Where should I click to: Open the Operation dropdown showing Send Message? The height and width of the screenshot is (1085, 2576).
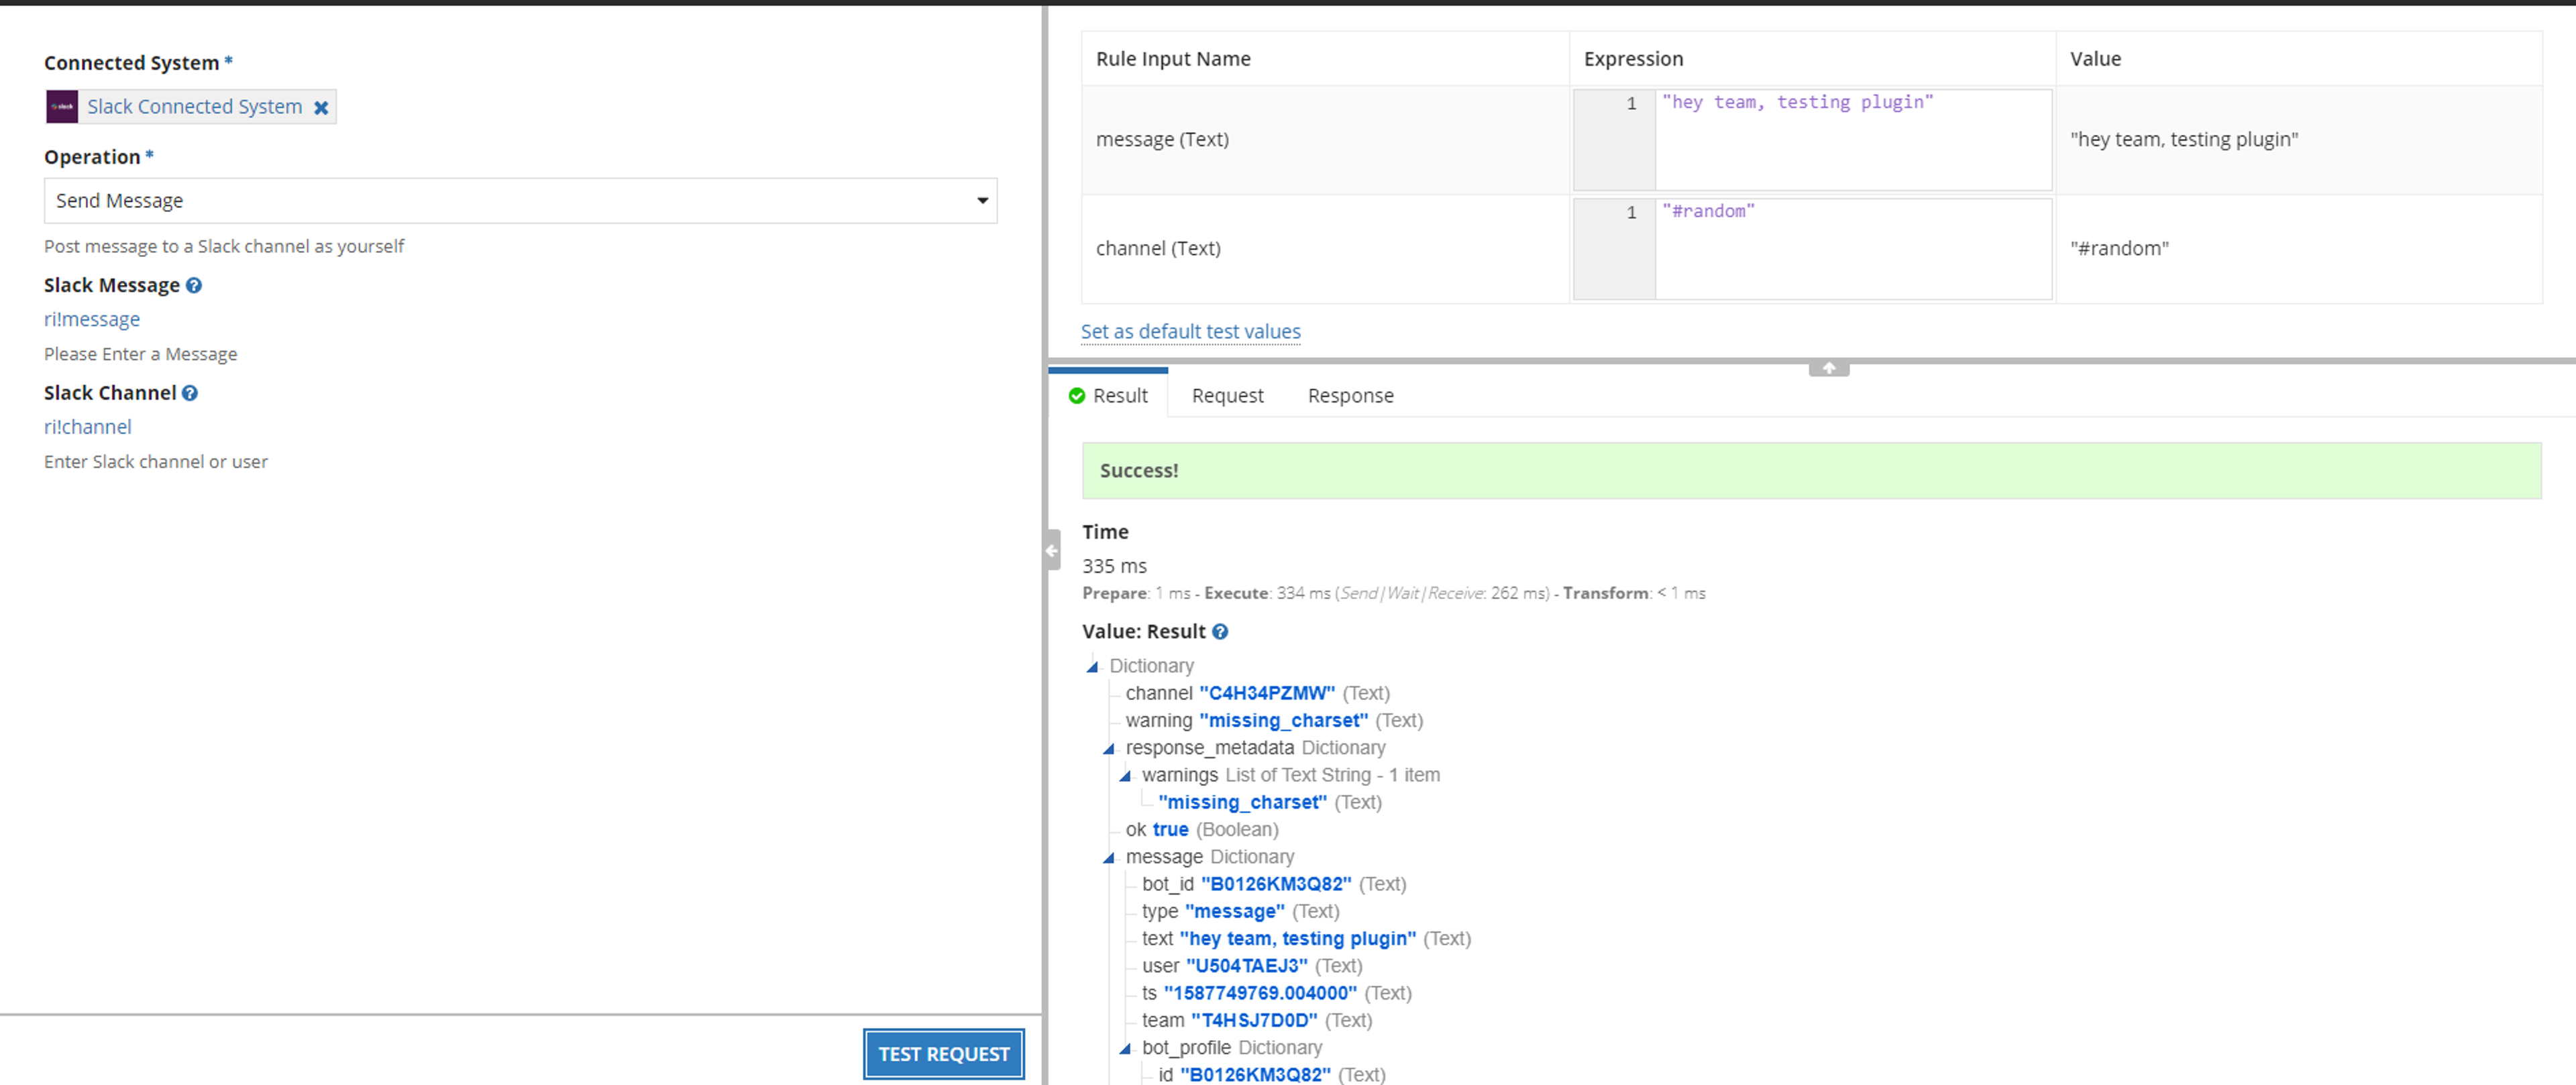pos(520,201)
